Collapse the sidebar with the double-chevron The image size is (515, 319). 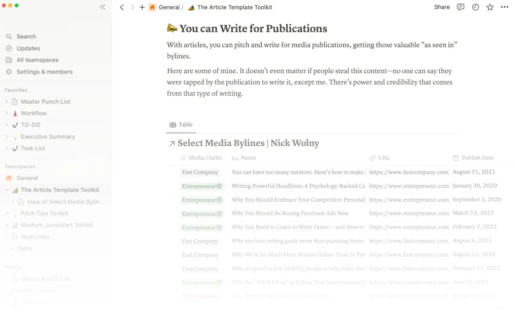[x=103, y=7]
